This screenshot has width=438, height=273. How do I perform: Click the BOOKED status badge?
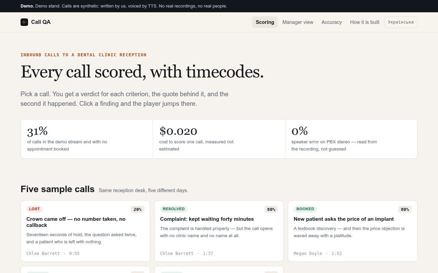tap(305, 209)
